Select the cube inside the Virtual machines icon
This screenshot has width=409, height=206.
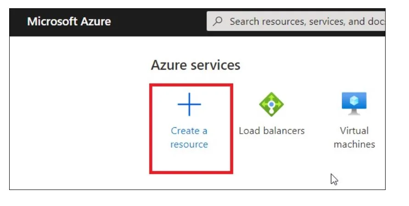[x=354, y=101]
